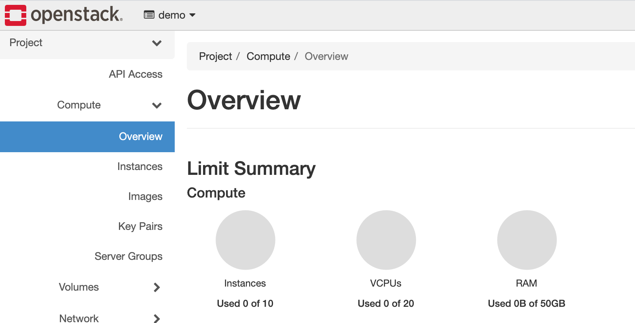Click the caret arrow next to demo
The height and width of the screenshot is (323, 635).
click(x=193, y=15)
